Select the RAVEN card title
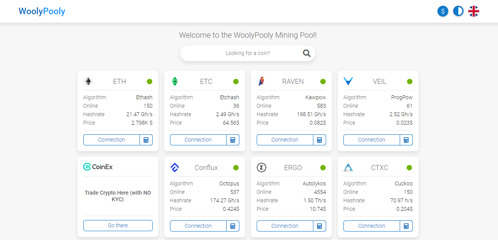The height and width of the screenshot is (240, 498). (293, 82)
